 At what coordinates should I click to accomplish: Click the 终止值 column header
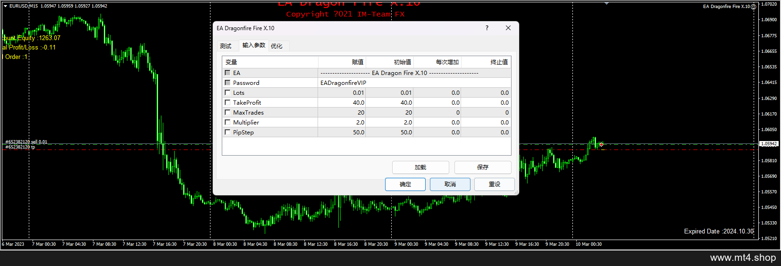coord(486,62)
